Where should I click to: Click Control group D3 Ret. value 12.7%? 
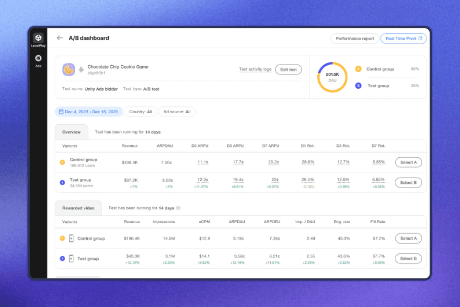point(344,162)
